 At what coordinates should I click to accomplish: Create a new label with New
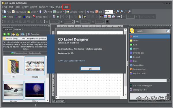tap(7, 12)
